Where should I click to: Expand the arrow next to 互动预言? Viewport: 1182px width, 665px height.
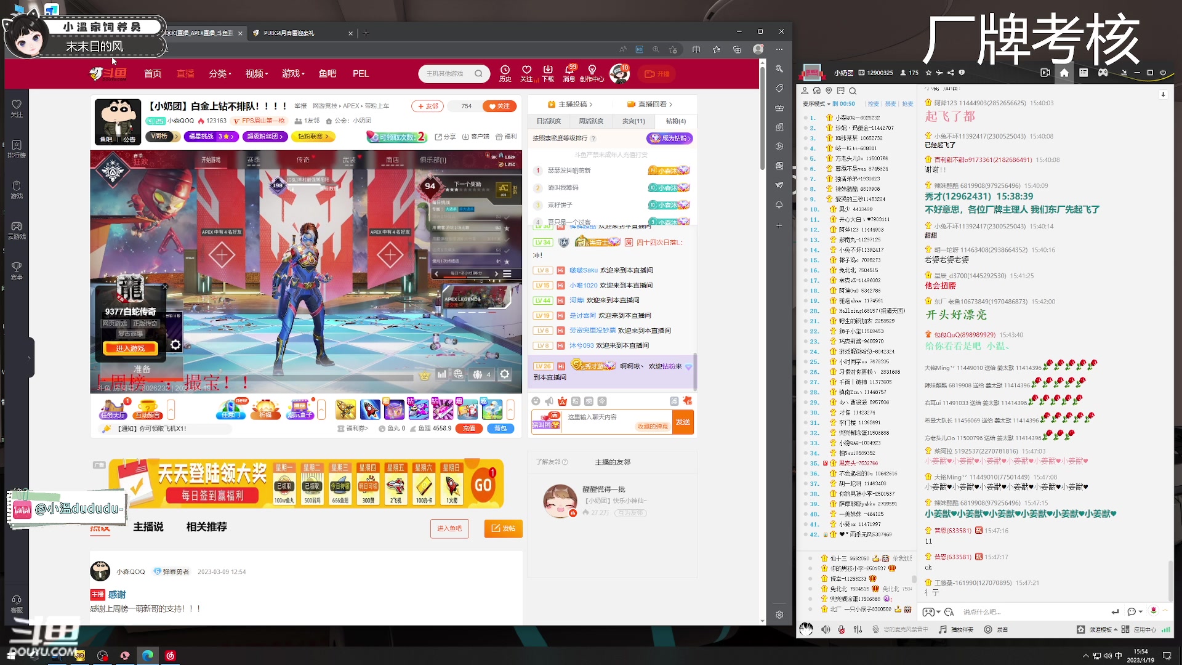click(171, 409)
